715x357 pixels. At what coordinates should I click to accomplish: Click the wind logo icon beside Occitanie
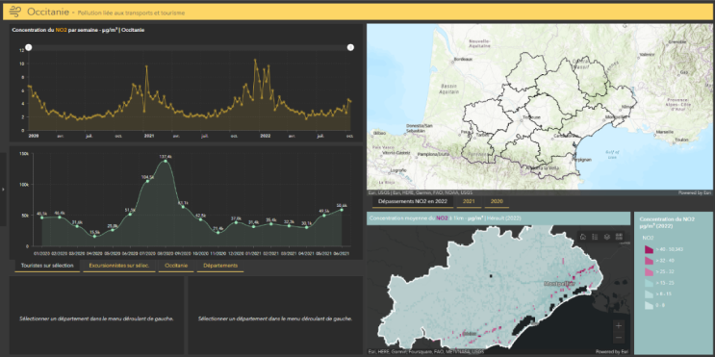pos(15,12)
